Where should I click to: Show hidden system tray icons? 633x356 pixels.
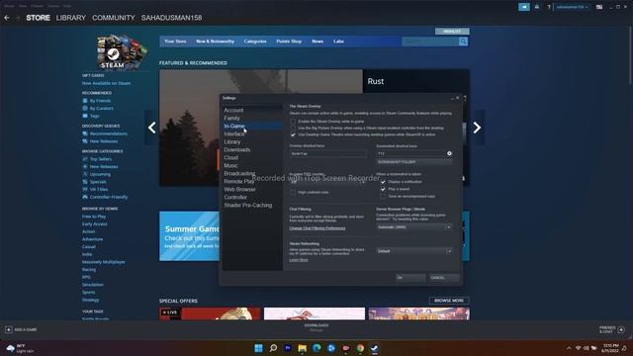pyautogui.click(x=569, y=348)
